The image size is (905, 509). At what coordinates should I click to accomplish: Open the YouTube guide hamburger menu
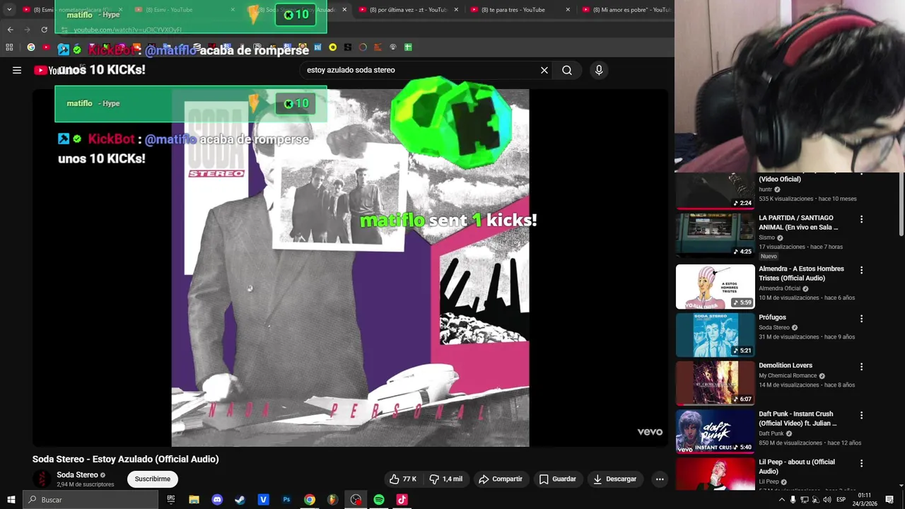click(17, 70)
